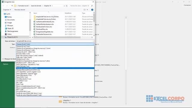
Task: Open 'chapitre 1' folder in Excel backstage
Action: pyautogui.click(x=67, y=100)
